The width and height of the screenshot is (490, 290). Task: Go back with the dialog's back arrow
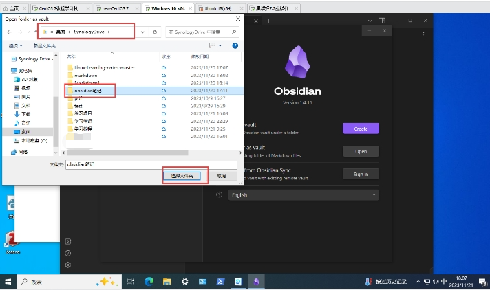(x=10, y=32)
